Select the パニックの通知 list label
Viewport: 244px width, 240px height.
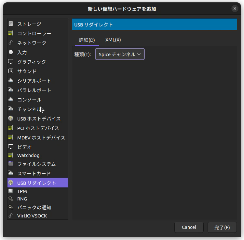(x=34, y=207)
